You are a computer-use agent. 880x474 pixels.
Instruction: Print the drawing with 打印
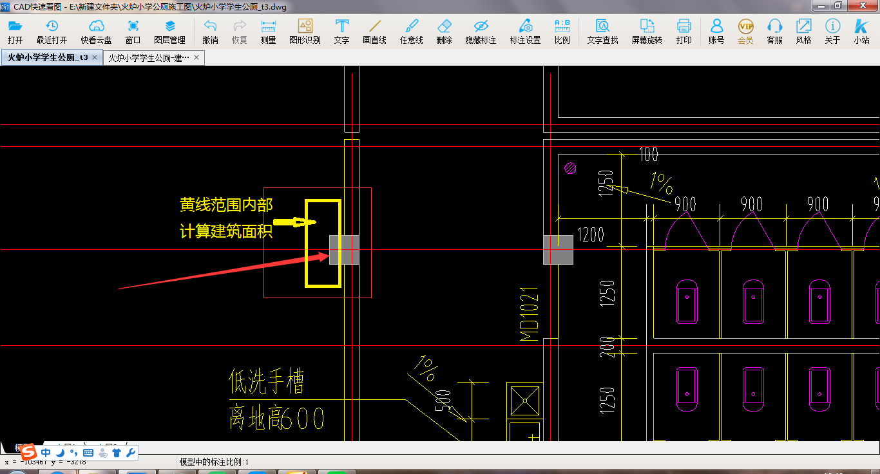click(684, 32)
